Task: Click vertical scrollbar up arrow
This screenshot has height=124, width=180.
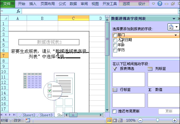Action: point(107,20)
